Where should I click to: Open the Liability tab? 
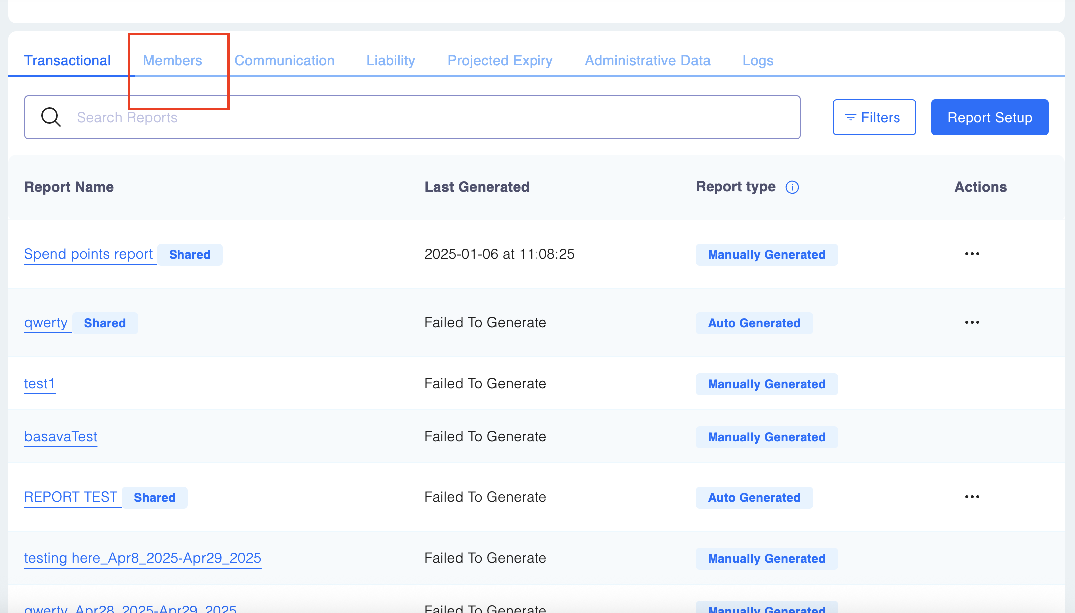(x=391, y=61)
